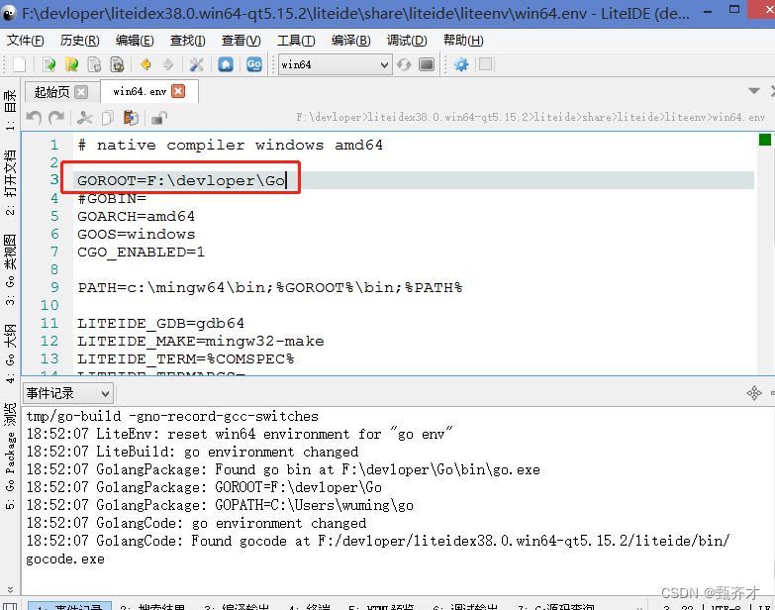Click the blue Go icon

[254, 64]
